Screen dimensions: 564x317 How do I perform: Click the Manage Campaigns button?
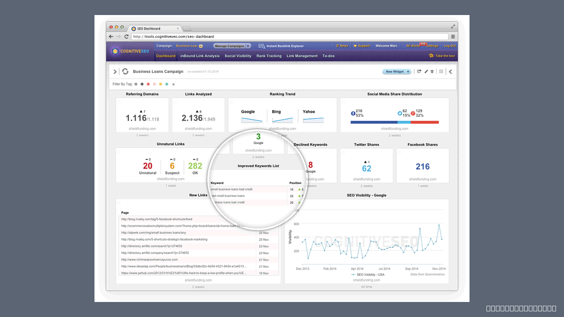point(232,46)
